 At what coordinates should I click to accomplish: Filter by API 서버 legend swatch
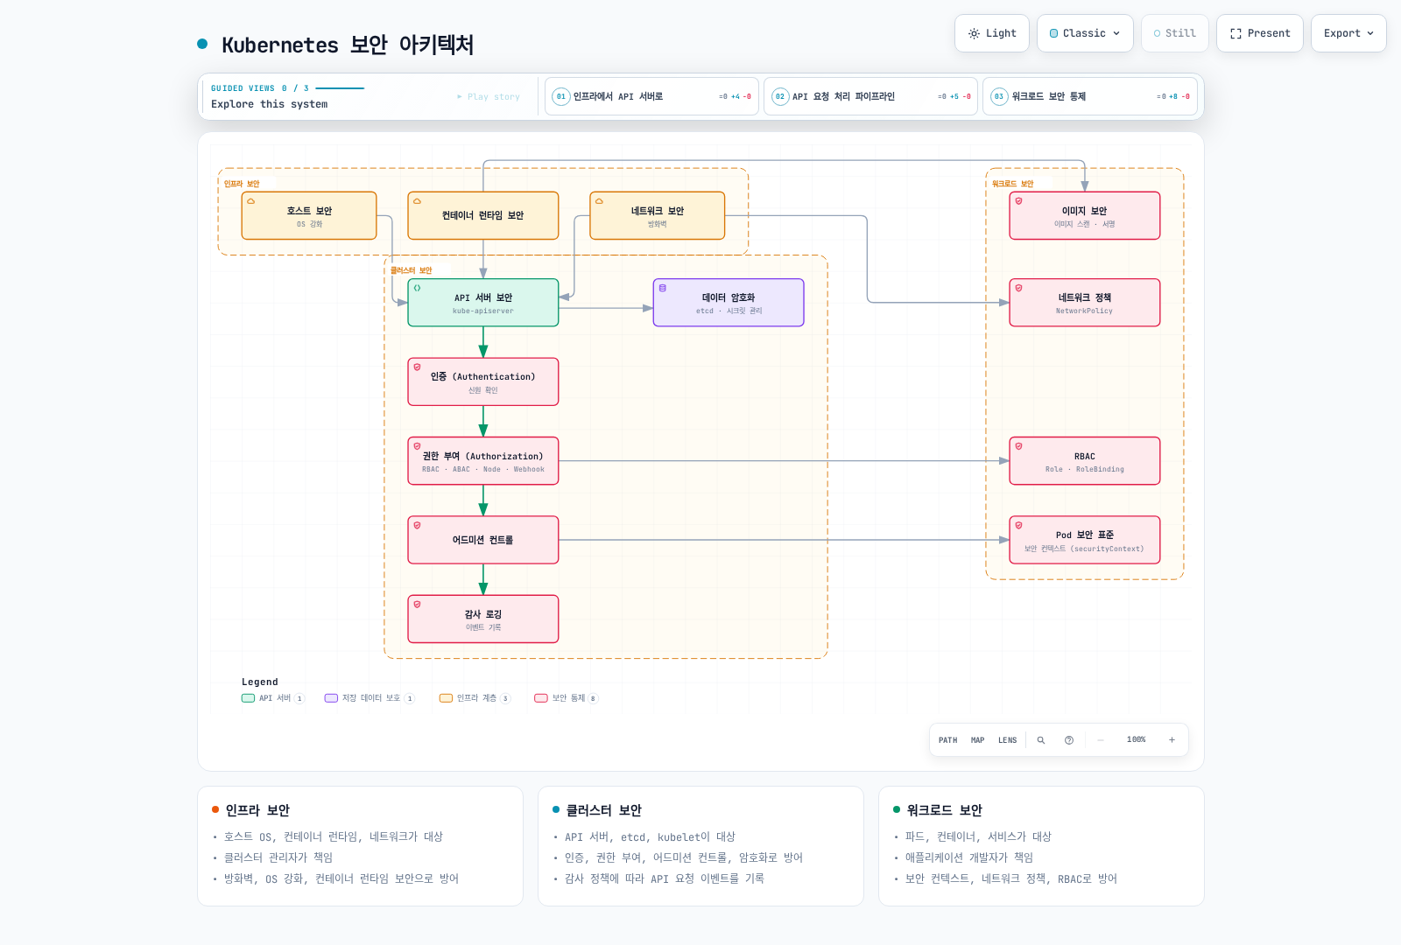[248, 698]
